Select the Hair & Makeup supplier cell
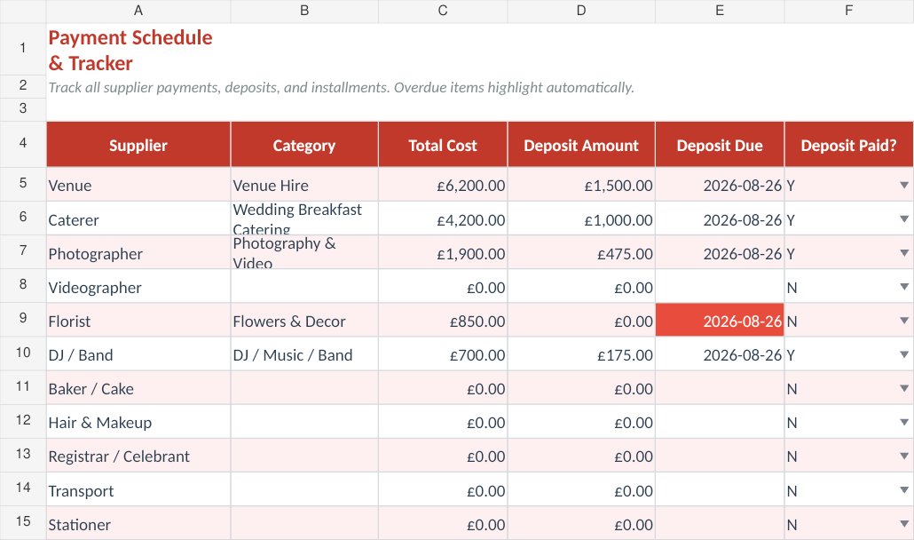Screen dimensions: 914x540 (138, 422)
